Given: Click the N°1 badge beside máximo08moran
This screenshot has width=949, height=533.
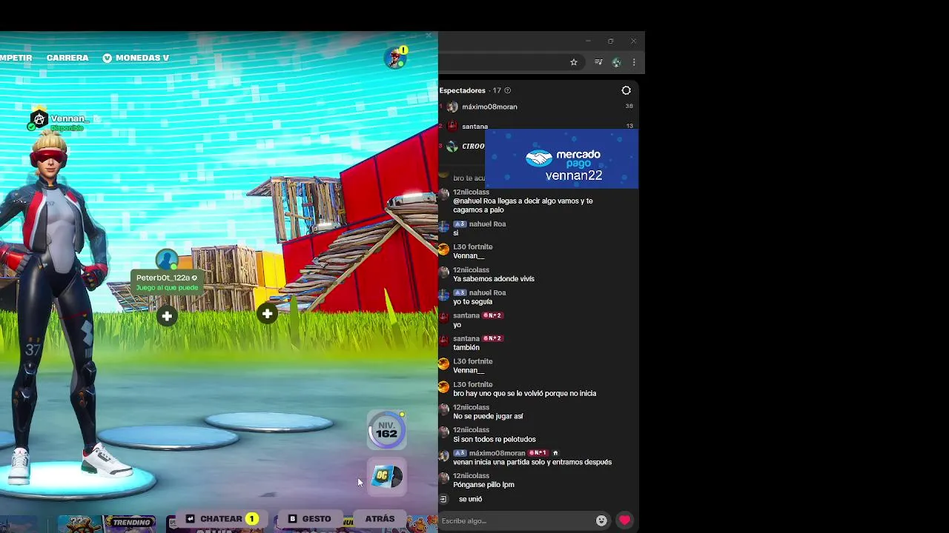Looking at the screenshot, I should [x=538, y=453].
